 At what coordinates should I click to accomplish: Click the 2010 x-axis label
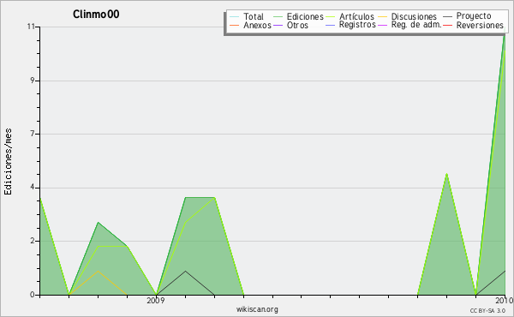(x=505, y=300)
